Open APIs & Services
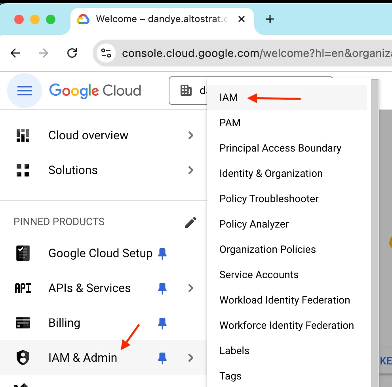Viewport: 392px width, 387px height. click(x=103, y=288)
